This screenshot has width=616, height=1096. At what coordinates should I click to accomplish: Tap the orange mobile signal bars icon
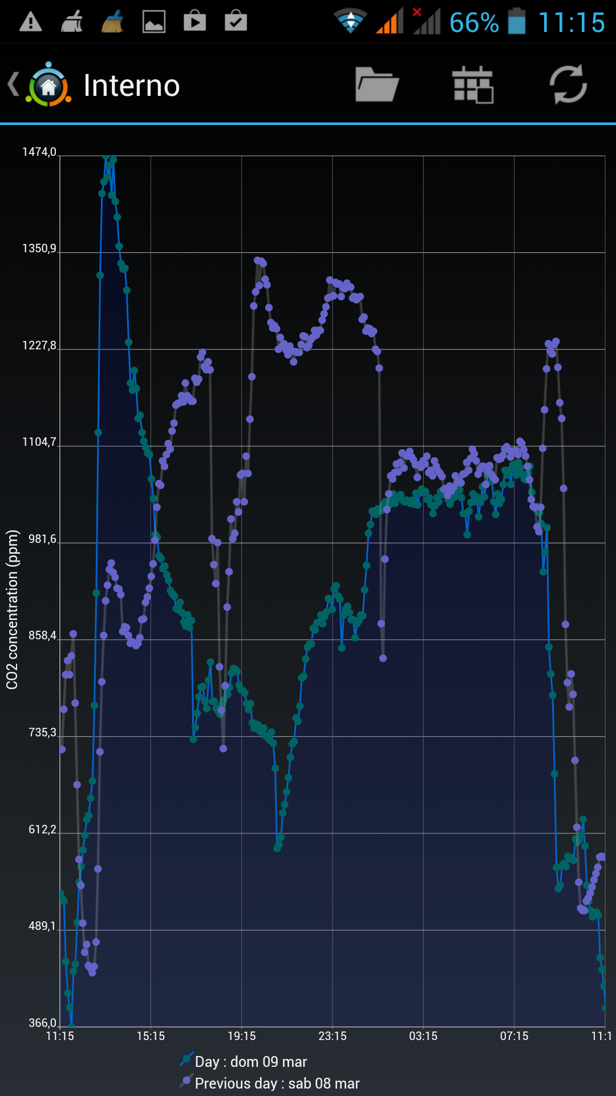click(x=390, y=21)
